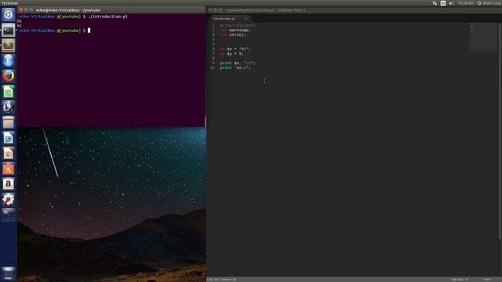Screen dimensions: 502x282
Task: Open the session menu gear icon
Action: (479, 3)
